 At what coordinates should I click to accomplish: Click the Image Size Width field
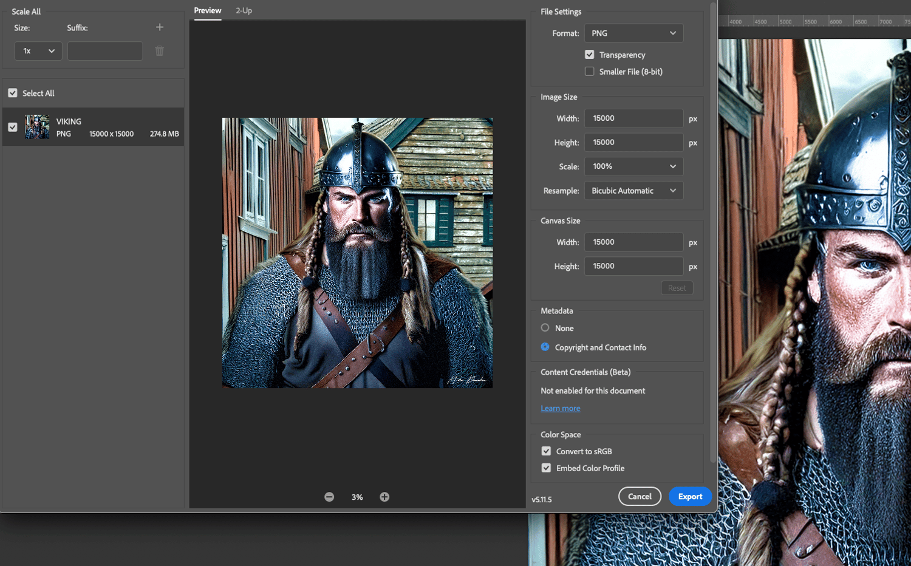pos(633,118)
